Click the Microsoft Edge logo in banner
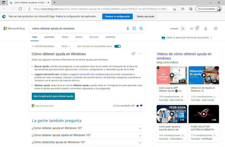This screenshot has width=225, height=147. 4,16
